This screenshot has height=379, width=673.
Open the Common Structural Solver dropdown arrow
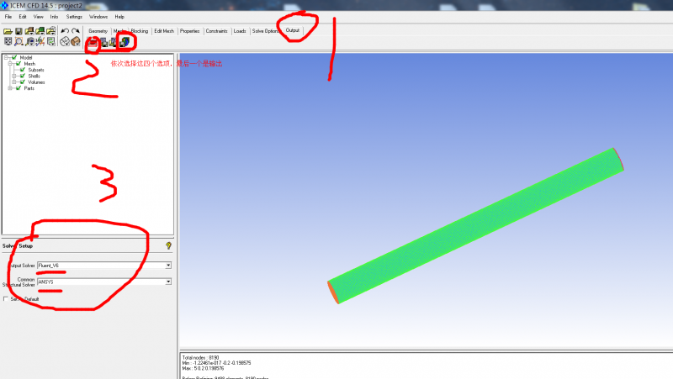click(x=168, y=282)
